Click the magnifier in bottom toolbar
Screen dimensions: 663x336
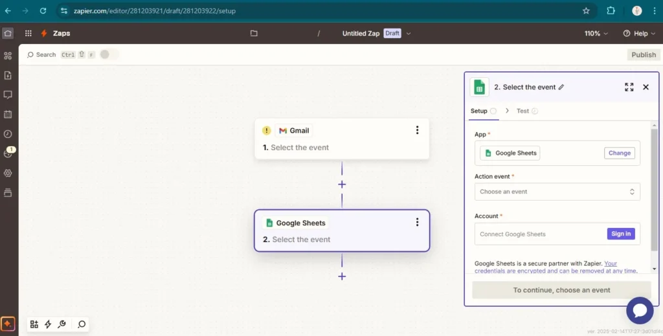coord(82,324)
